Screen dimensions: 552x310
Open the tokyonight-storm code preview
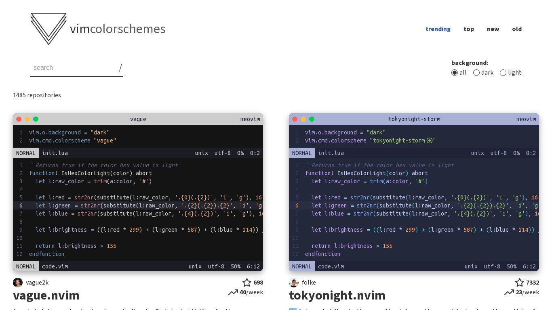[x=414, y=192]
